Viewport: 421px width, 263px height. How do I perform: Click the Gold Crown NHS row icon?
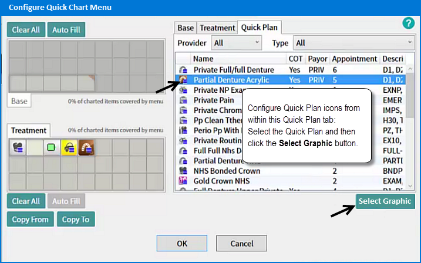[183, 181]
